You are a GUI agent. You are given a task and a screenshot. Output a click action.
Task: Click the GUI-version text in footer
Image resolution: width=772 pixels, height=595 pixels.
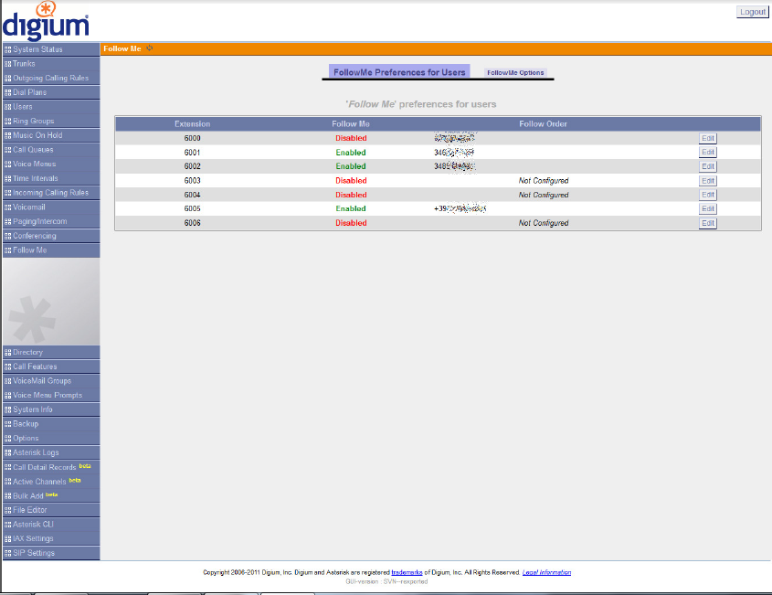[x=386, y=581]
